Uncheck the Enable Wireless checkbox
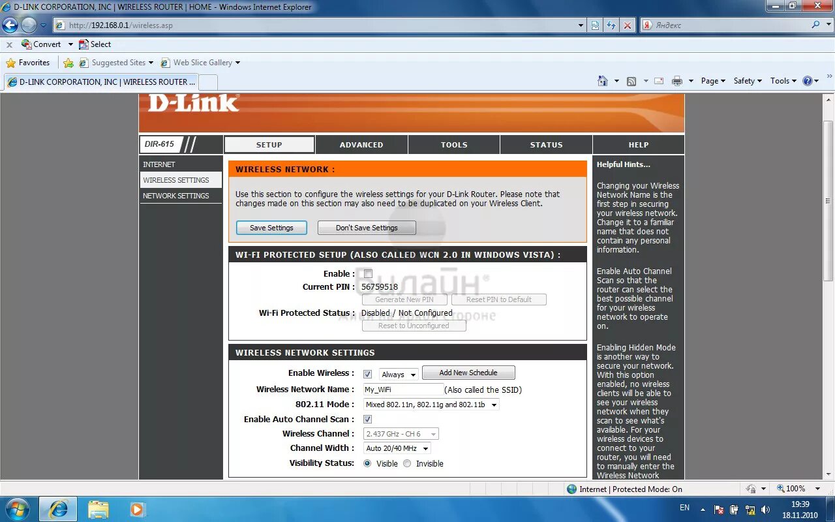The width and height of the screenshot is (835, 522). [368, 374]
